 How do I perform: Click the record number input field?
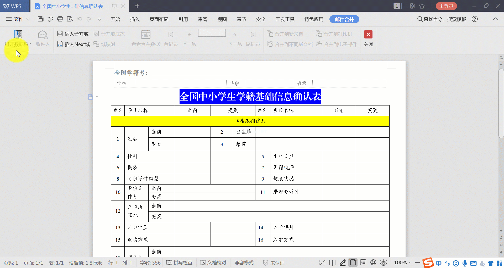coord(212,33)
